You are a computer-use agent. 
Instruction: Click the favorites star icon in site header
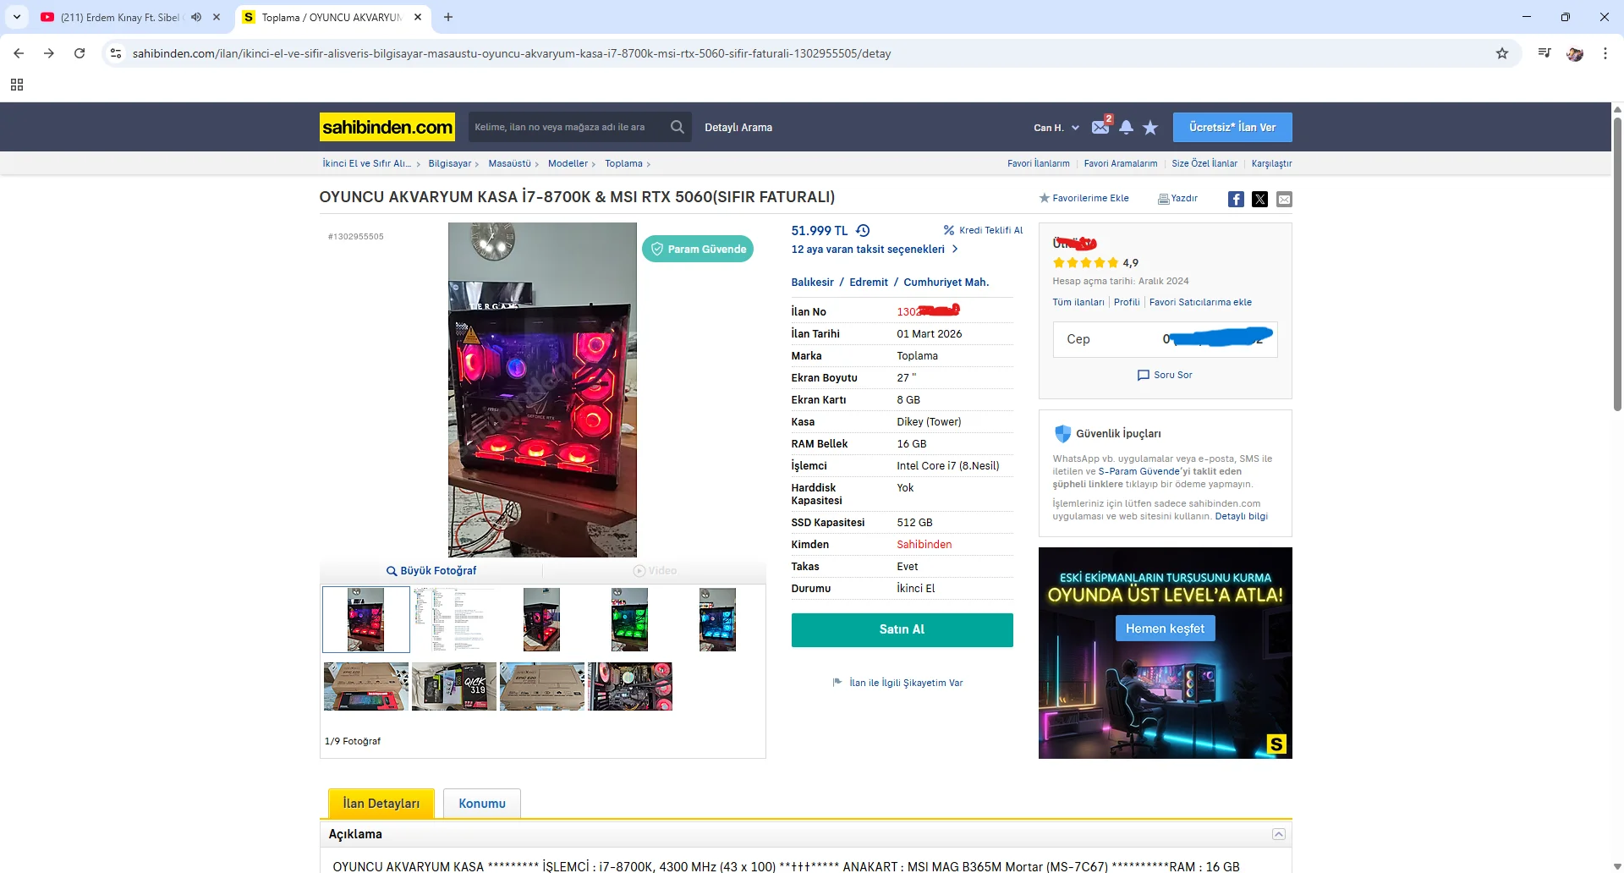1150,127
